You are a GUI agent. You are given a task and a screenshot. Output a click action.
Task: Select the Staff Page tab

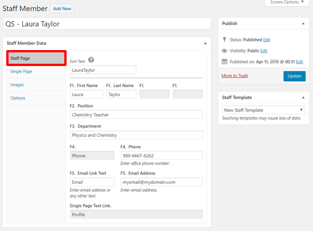[x=36, y=58]
